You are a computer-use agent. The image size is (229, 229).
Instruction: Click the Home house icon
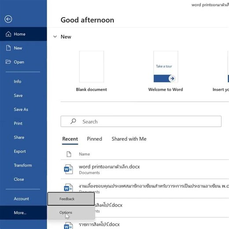pos(8,34)
